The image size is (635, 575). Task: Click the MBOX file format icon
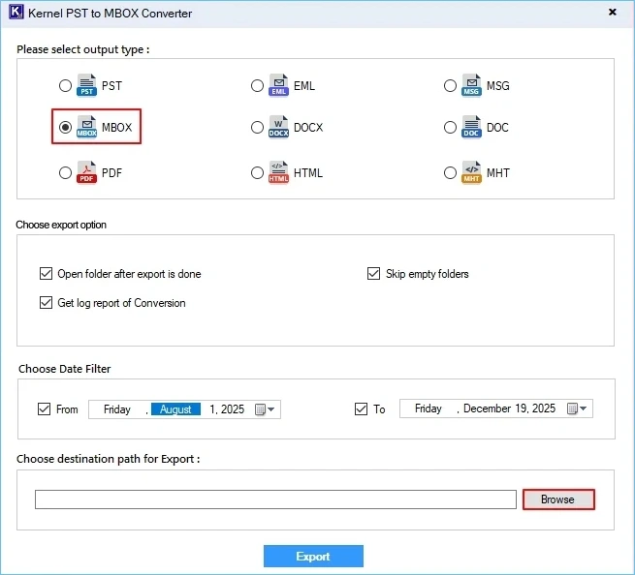coord(86,127)
